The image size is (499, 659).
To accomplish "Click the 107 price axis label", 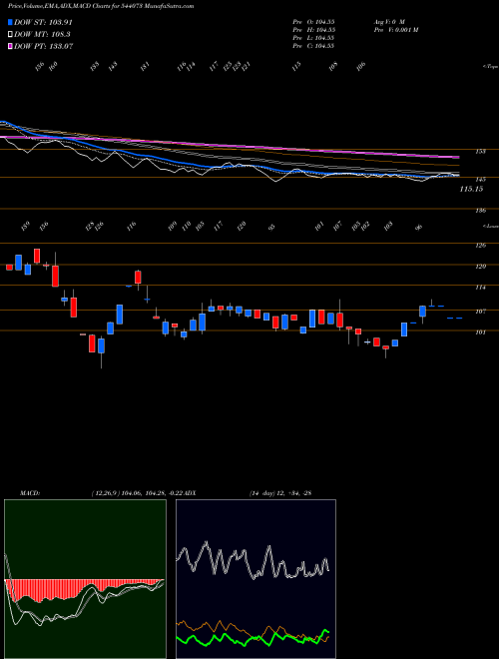I will [x=481, y=312].
